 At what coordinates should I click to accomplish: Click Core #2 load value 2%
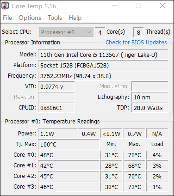[157, 176]
